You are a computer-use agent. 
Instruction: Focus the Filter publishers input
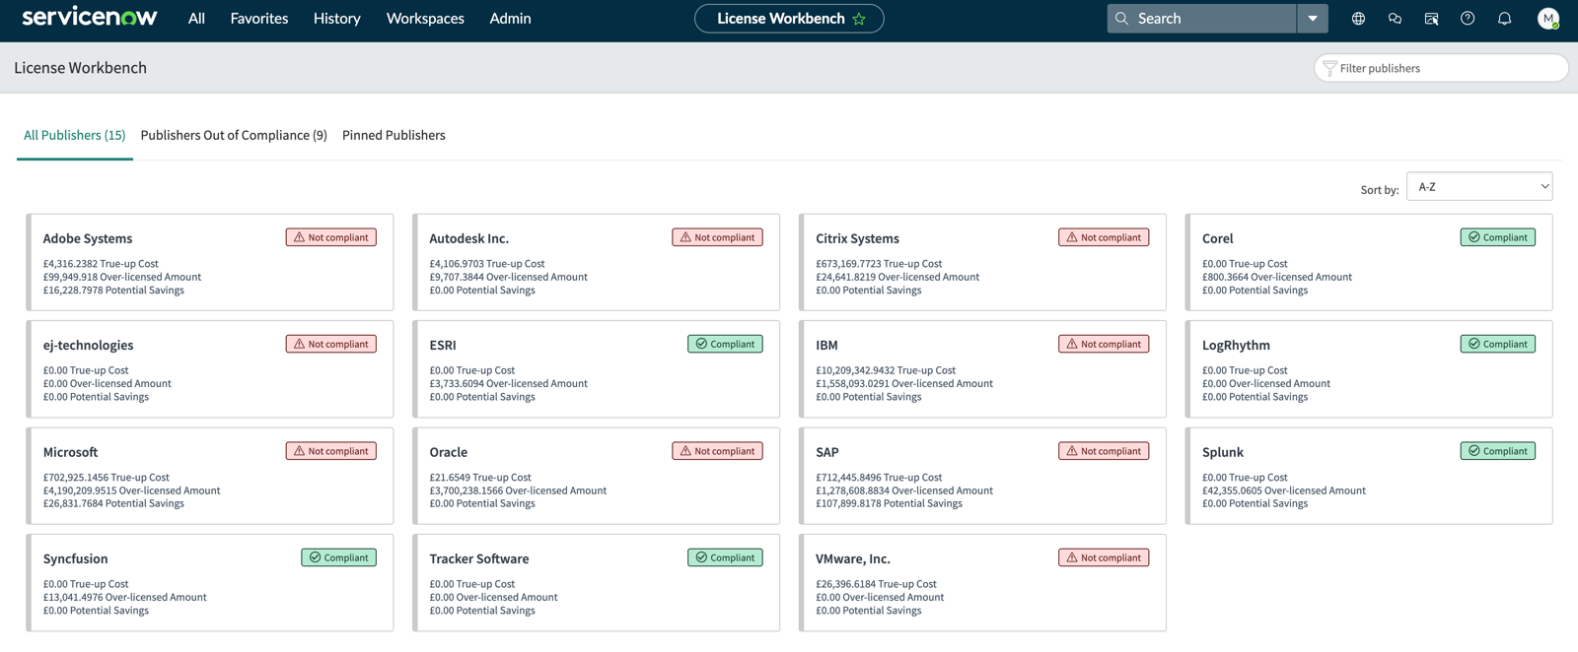tap(1441, 68)
